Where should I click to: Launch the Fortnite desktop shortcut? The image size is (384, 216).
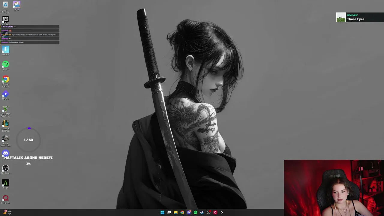(x=5, y=50)
